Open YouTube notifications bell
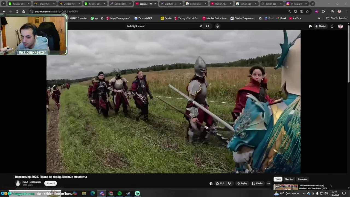The image size is (350, 197). pyautogui.click(x=332, y=26)
